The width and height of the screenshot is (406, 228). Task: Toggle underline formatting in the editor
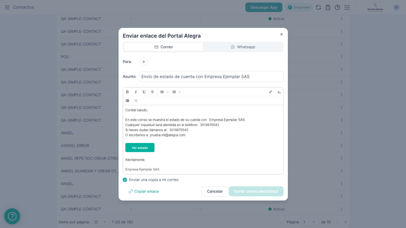point(144,92)
